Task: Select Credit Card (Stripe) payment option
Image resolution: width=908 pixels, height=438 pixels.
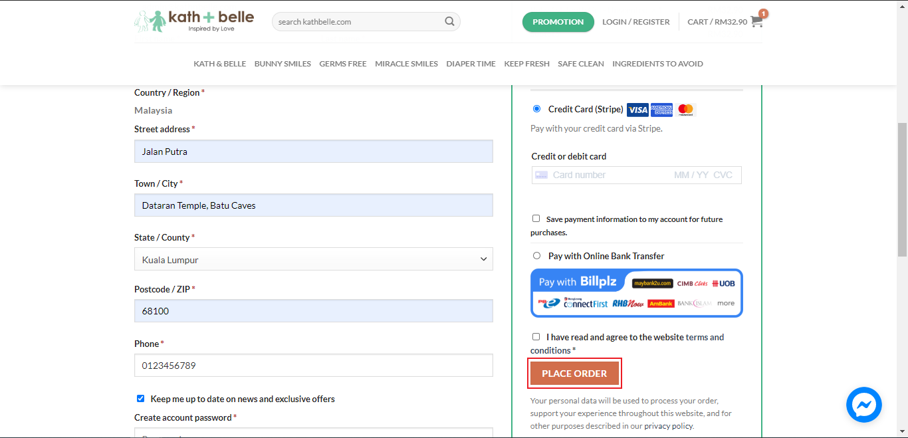Action: tap(537, 109)
